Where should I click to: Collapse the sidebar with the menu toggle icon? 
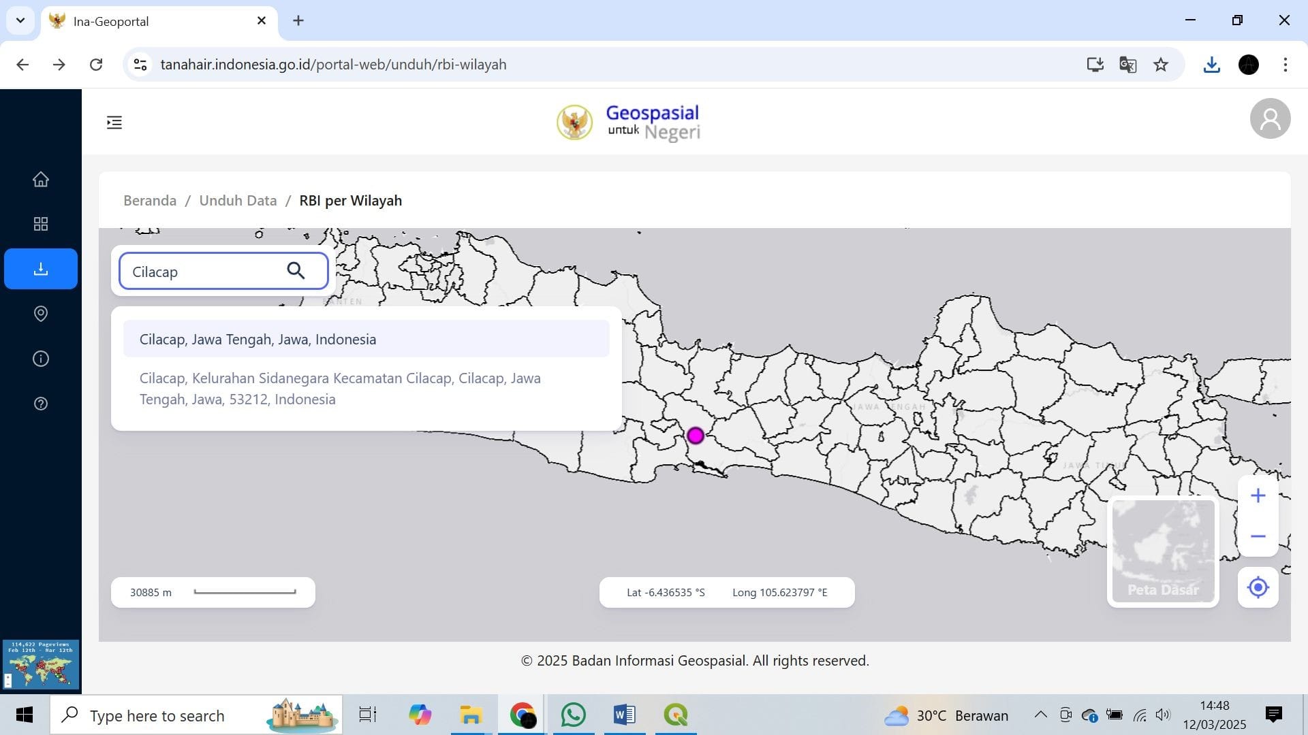click(114, 122)
